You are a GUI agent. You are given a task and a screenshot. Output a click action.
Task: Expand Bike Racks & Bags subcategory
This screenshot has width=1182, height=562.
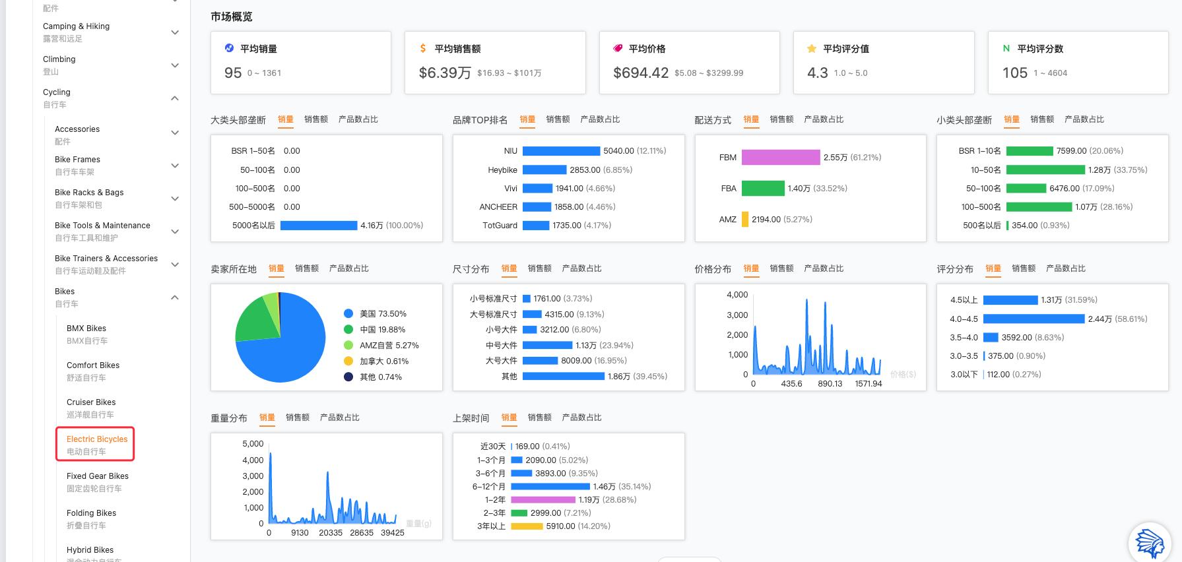tap(175, 199)
